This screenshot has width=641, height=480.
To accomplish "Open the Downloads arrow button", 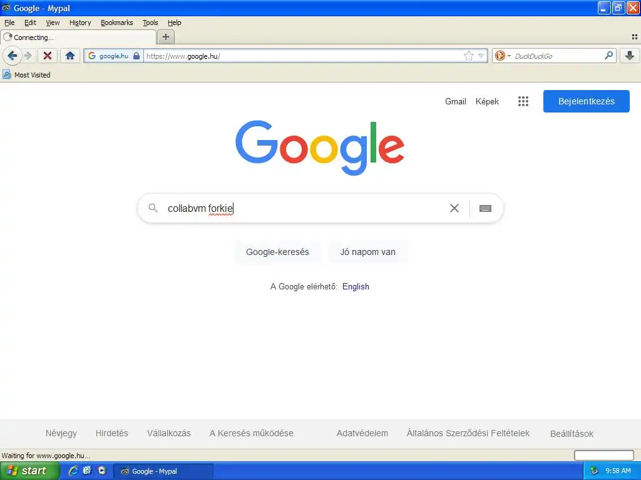I will tap(630, 56).
